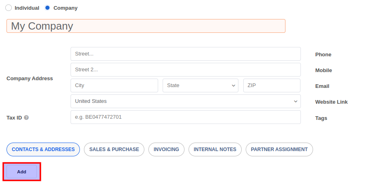Screen dimensions: 369x192
Task: Click the Tax ID help question mark icon
Action: [26, 118]
